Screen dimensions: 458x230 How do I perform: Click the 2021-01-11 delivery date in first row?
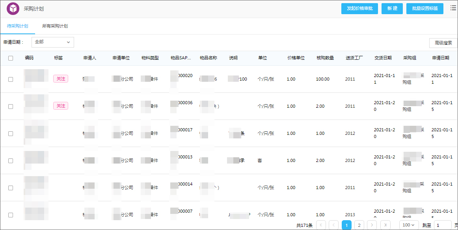(x=384, y=79)
